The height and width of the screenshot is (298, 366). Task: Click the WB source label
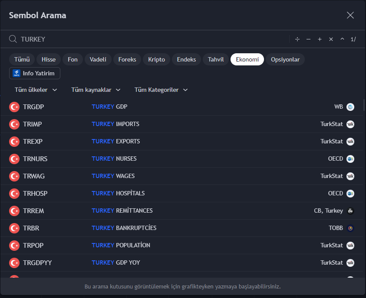coord(339,107)
